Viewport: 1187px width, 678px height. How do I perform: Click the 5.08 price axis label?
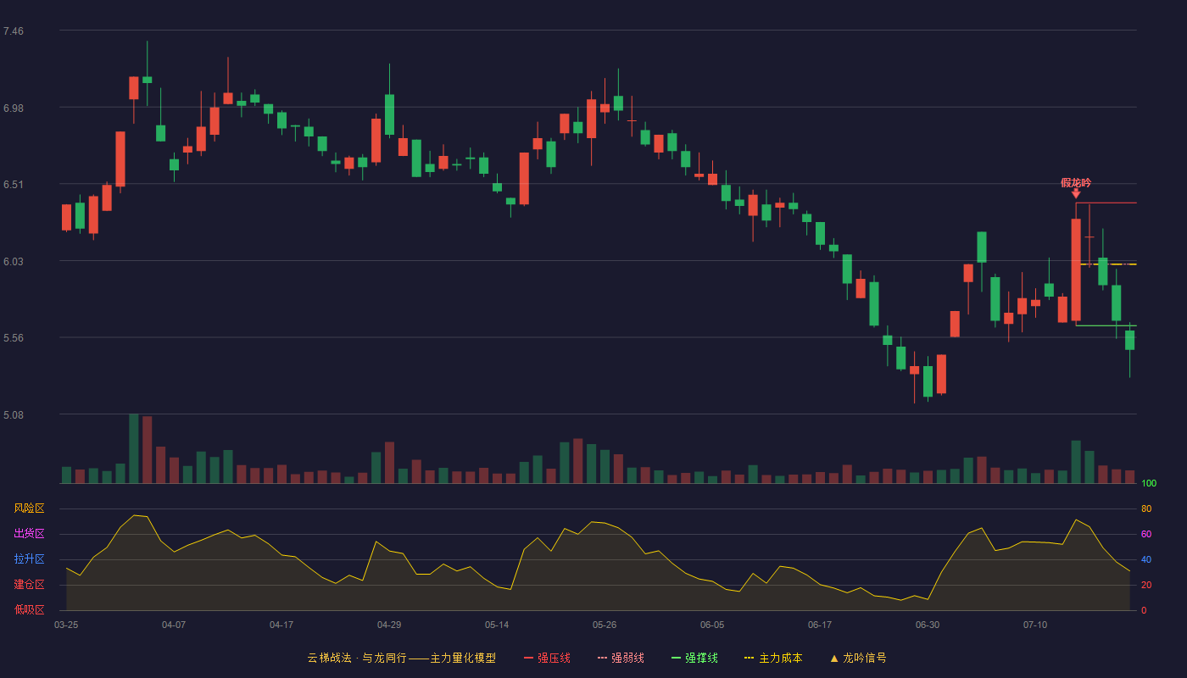[x=14, y=415]
